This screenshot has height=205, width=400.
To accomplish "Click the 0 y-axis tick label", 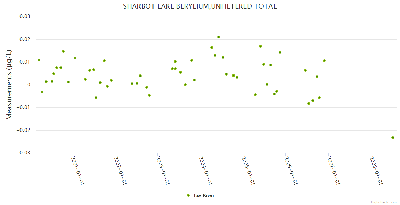I will tap(29, 85).
